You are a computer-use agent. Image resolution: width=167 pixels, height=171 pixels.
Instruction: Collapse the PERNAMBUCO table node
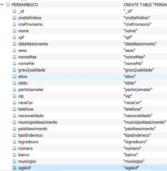[x=2, y=5]
